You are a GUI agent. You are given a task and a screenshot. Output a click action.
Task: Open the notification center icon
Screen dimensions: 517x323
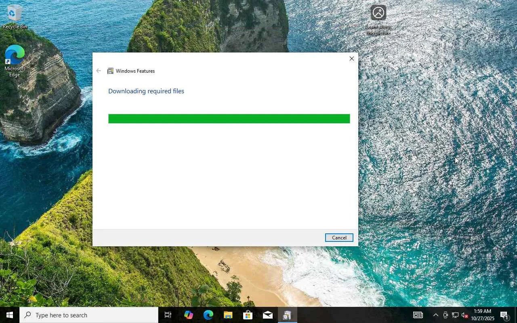505,315
